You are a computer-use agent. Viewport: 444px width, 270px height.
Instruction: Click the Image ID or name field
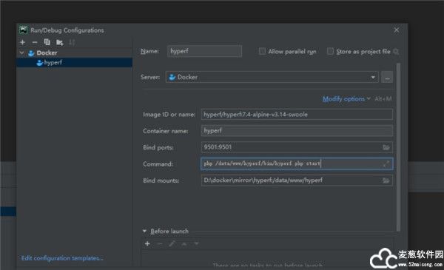coord(297,115)
